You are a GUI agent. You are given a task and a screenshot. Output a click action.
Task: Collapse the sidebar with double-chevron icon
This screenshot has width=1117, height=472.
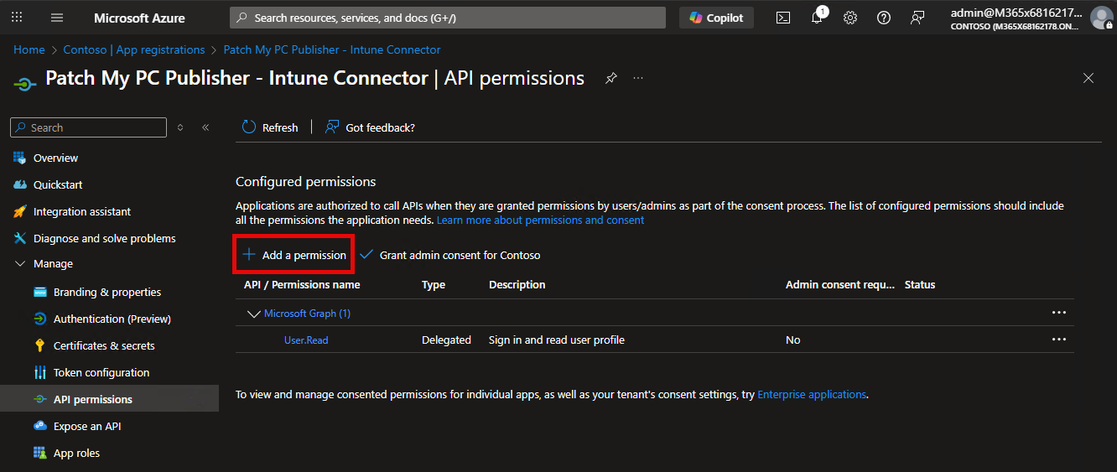point(205,127)
